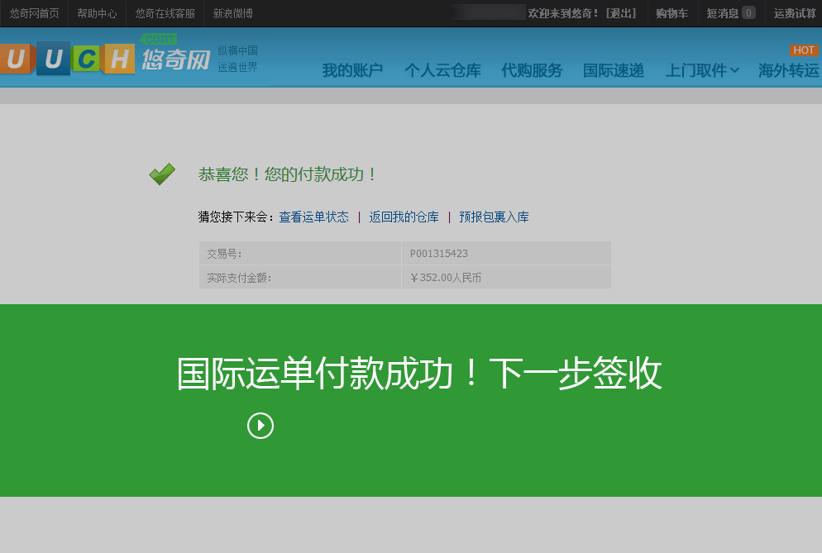
Task: Click the 退出 logout link
Action: (x=621, y=13)
